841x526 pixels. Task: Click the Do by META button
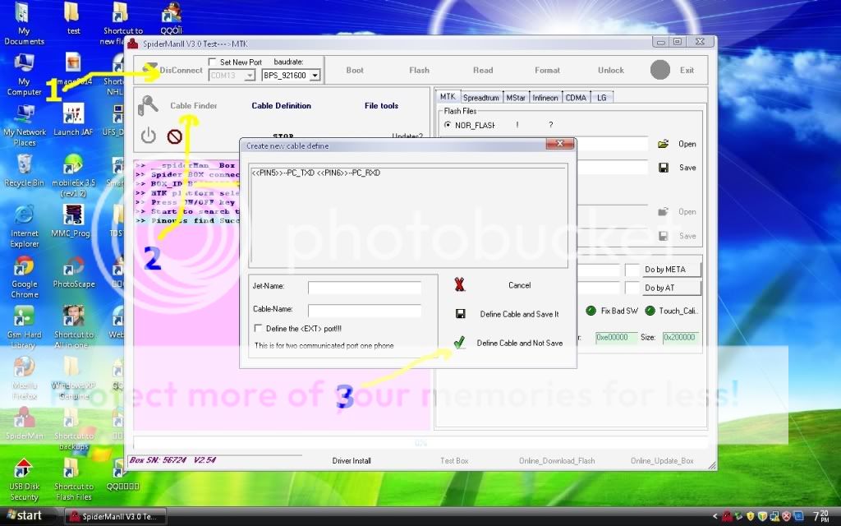point(672,270)
